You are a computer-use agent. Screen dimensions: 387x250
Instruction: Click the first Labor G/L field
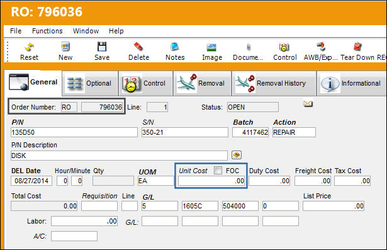point(160,221)
